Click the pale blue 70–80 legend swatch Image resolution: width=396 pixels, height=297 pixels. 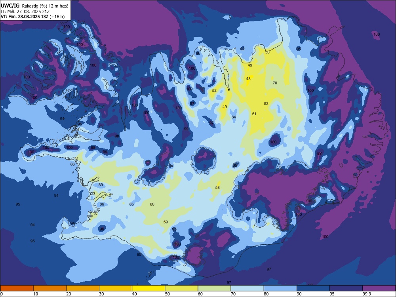[x=247, y=288]
